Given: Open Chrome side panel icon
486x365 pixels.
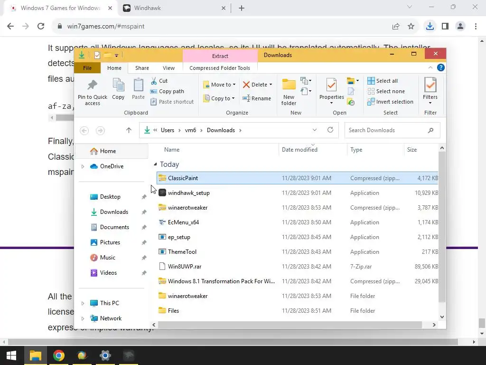Looking at the screenshot, I should (445, 27).
